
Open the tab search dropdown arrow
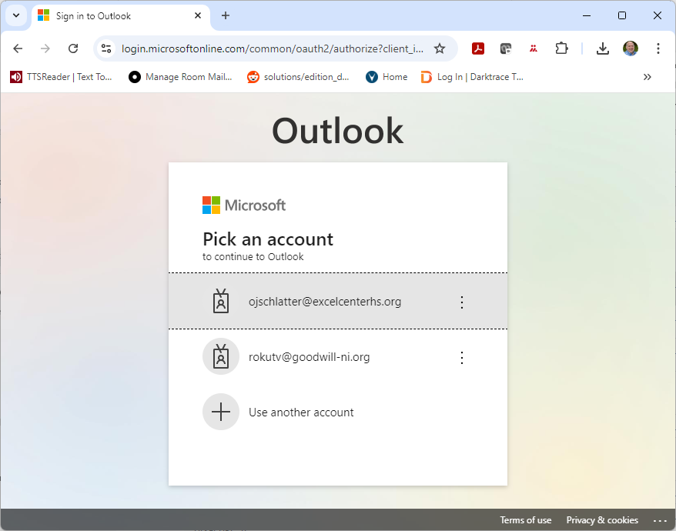click(16, 15)
